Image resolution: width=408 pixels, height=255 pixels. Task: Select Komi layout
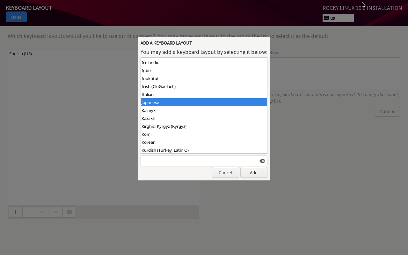click(204, 134)
